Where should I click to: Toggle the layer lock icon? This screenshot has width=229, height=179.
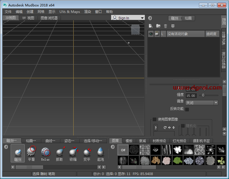point(157,34)
